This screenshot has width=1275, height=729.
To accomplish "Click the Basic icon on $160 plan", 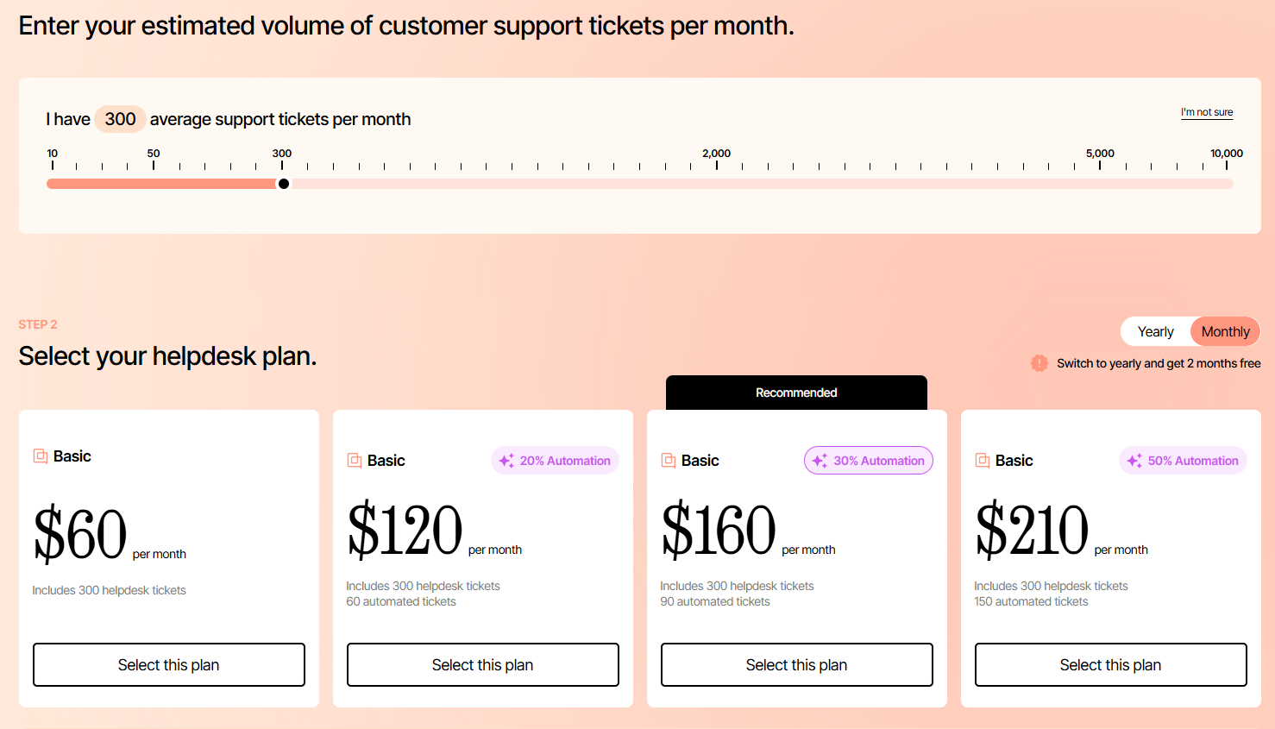I will coord(669,461).
